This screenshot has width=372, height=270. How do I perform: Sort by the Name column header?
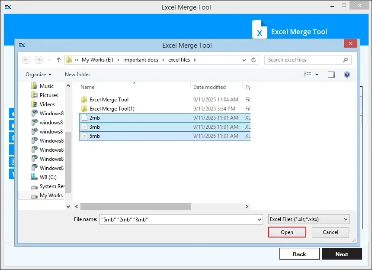click(x=87, y=87)
